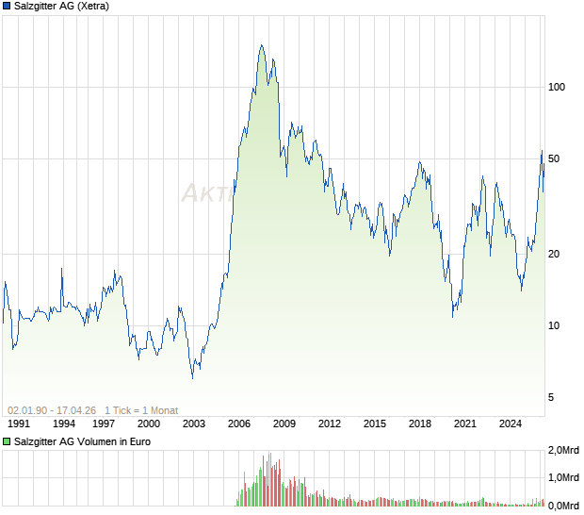584x515 pixels.
Task: Click the 2020 price low near 11
Action: coord(452,317)
